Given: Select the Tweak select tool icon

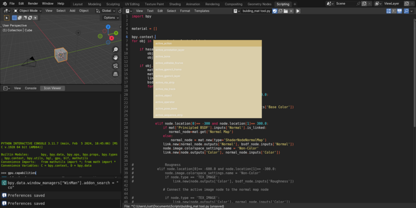Looking at the screenshot, I should (7, 18).
